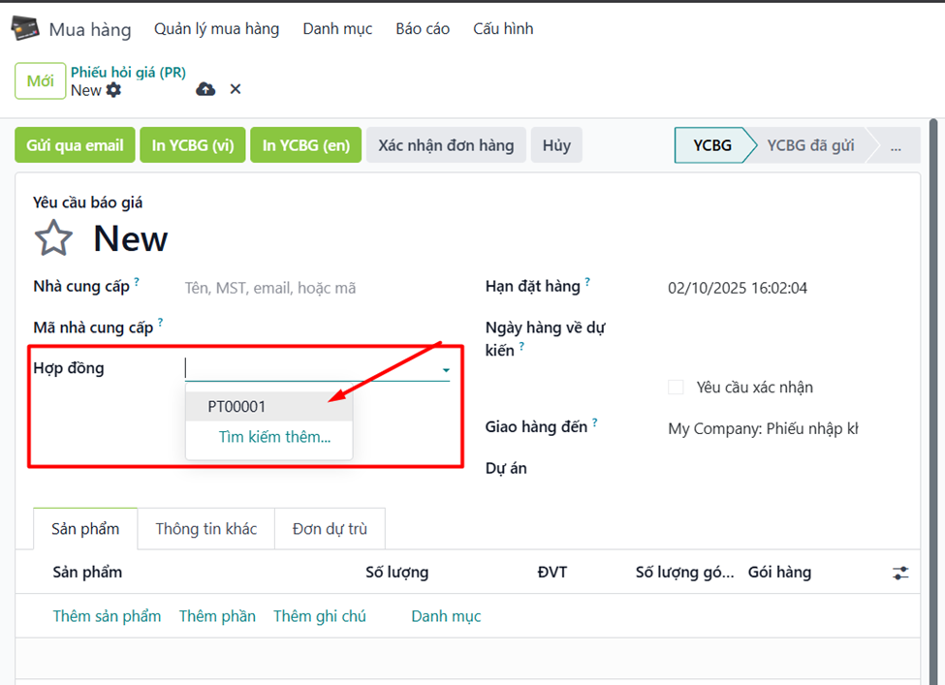This screenshot has height=685, width=945.
Task: Open the gear settings icon beside New
Action: pyautogui.click(x=113, y=90)
